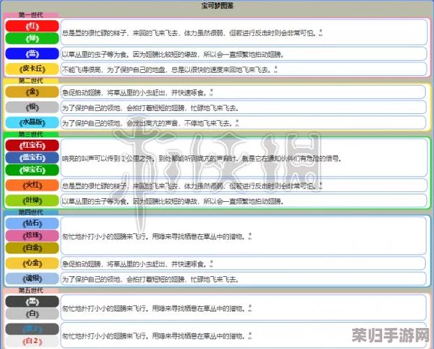Image resolution: width=434 pixels, height=349 pixels.
Task: Click the 《红宝石》 version label
Action: click(32, 146)
